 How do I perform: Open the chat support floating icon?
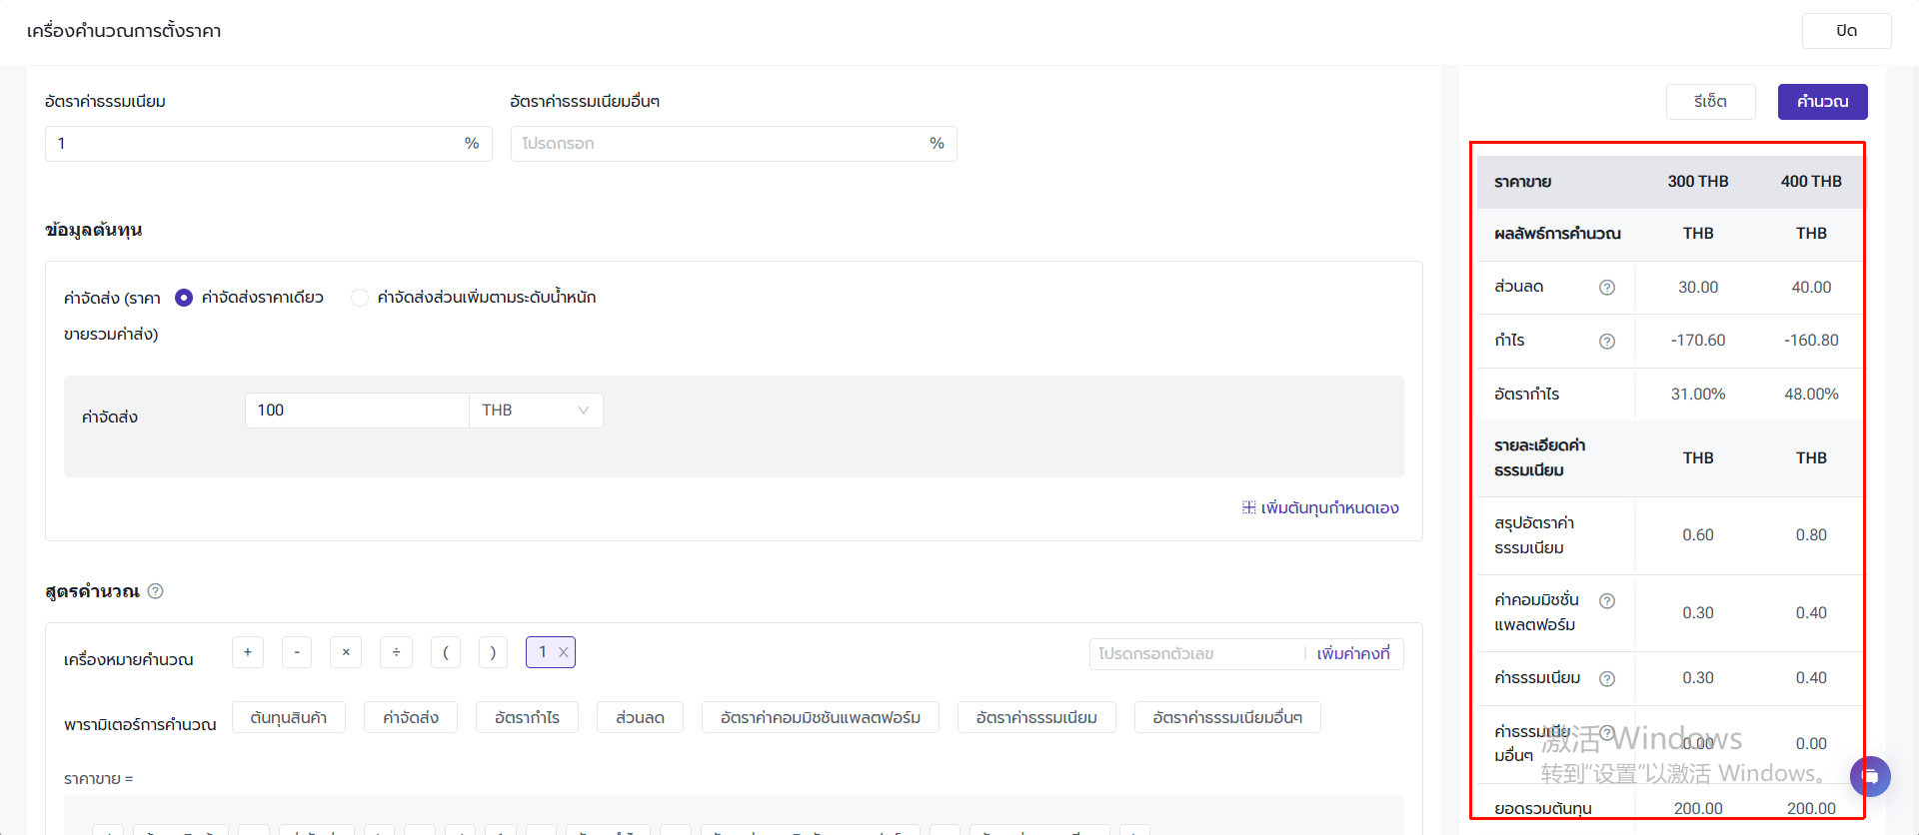click(x=1869, y=776)
